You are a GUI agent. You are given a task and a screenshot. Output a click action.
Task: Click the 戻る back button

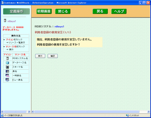pyautogui.click(x=100, y=11)
